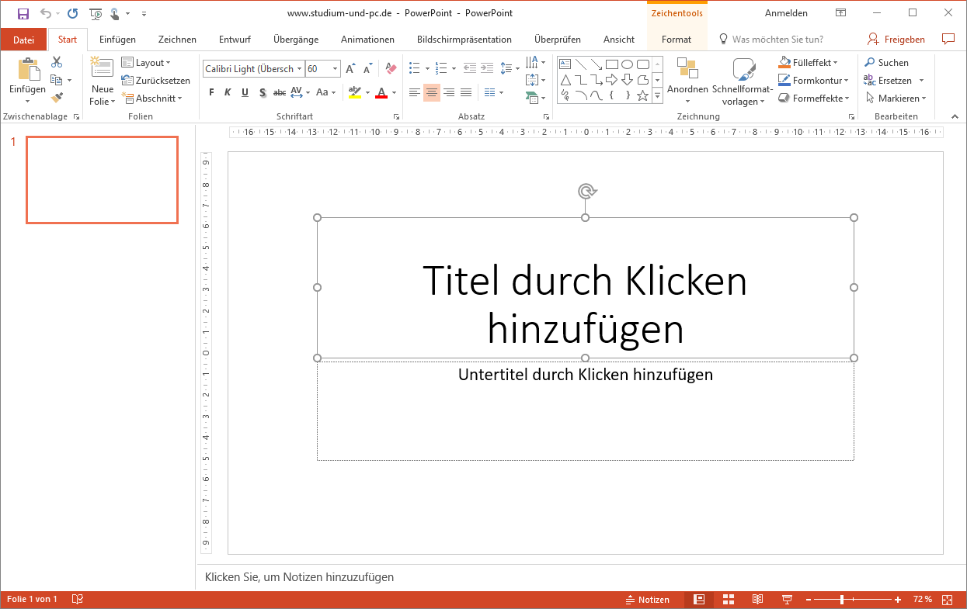Decrease font size with smaller A icon
The width and height of the screenshot is (967, 609).
[x=367, y=69]
